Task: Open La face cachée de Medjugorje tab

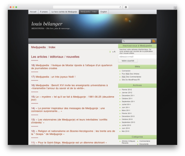Action: point(64,12)
